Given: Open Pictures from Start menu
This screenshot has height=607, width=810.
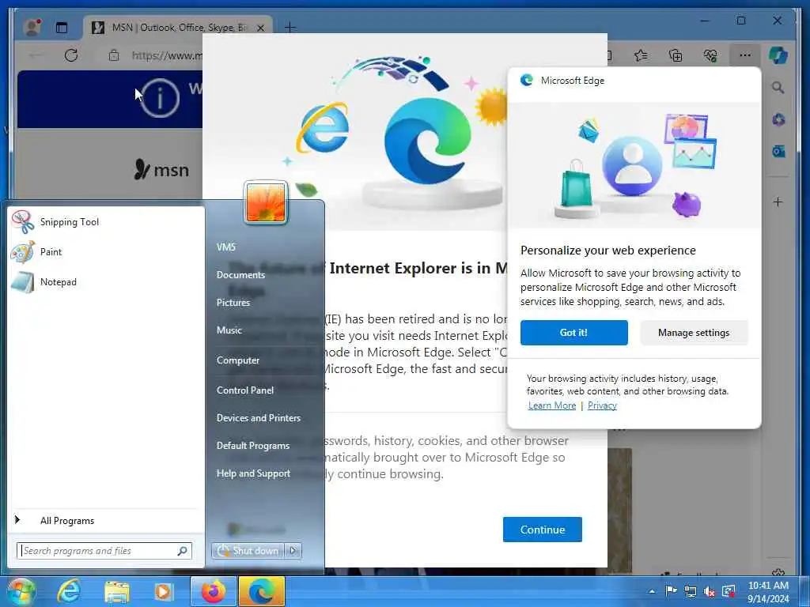Looking at the screenshot, I should coord(233,303).
